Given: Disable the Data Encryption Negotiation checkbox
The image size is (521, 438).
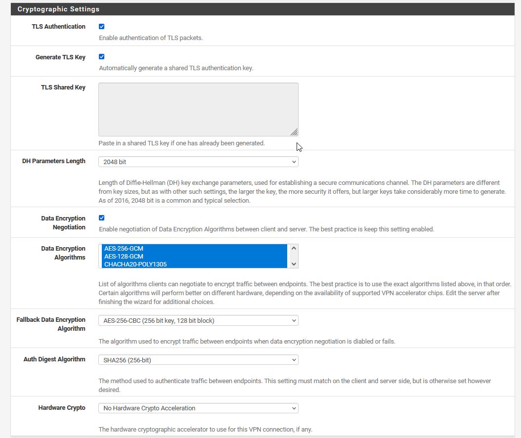Looking at the screenshot, I should 102,218.
